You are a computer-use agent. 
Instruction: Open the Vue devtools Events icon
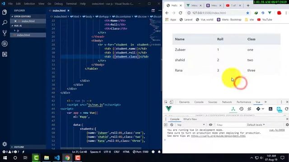pos(249,109)
